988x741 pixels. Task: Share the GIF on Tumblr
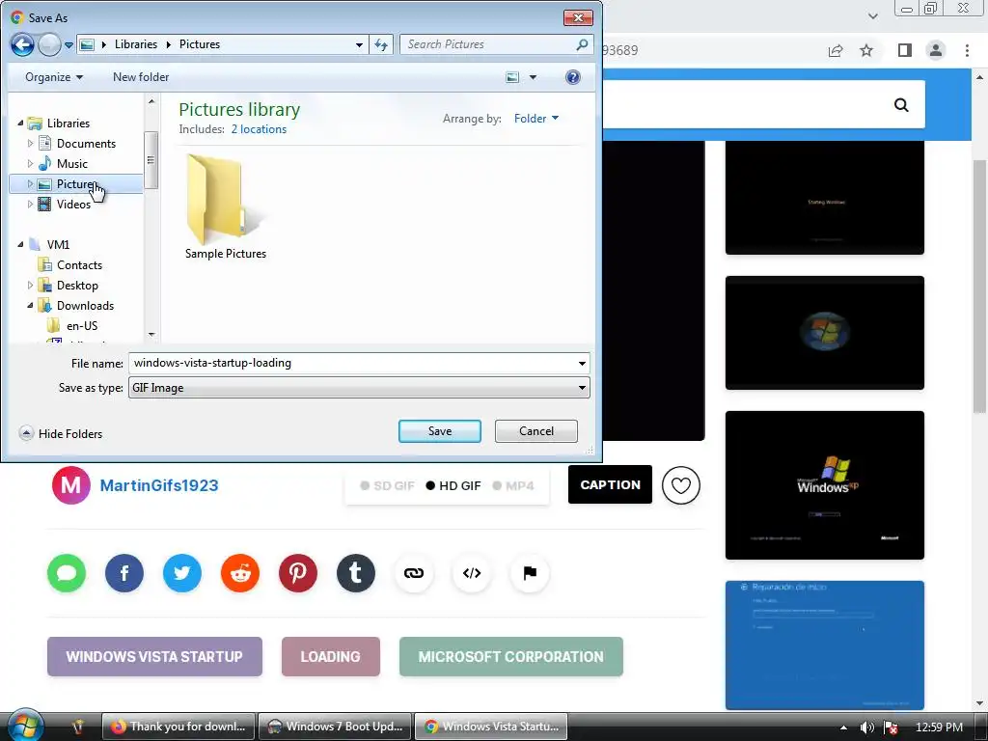356,573
